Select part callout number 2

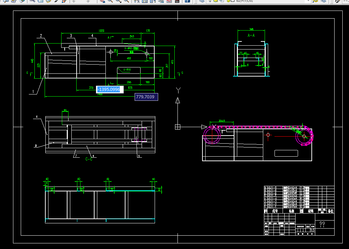(41, 35)
